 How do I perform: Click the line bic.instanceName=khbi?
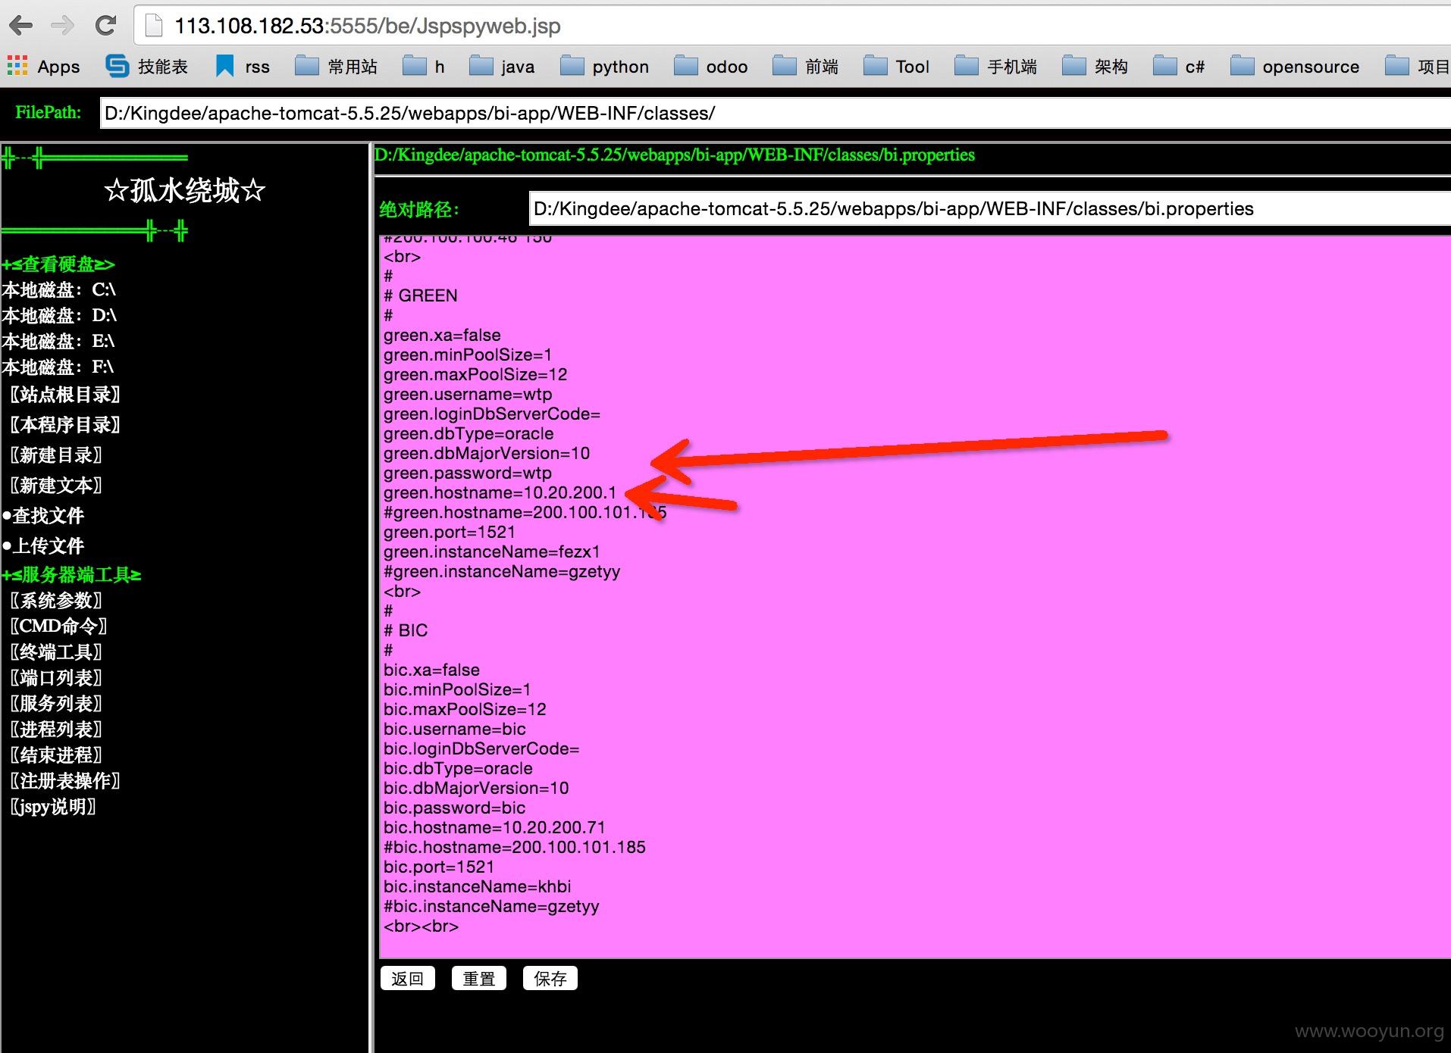[478, 887]
